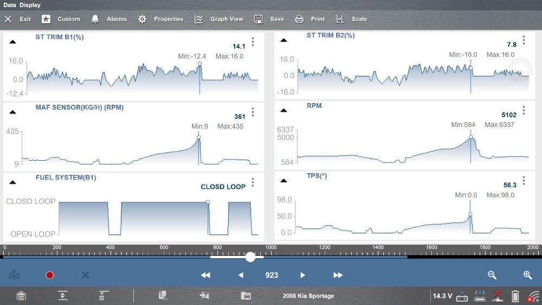Open the vehicle folder icon
This screenshot has width=542, height=305.
click(246, 296)
